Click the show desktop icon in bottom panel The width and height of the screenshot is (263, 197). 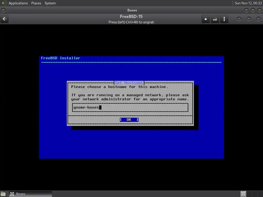pos(3,194)
